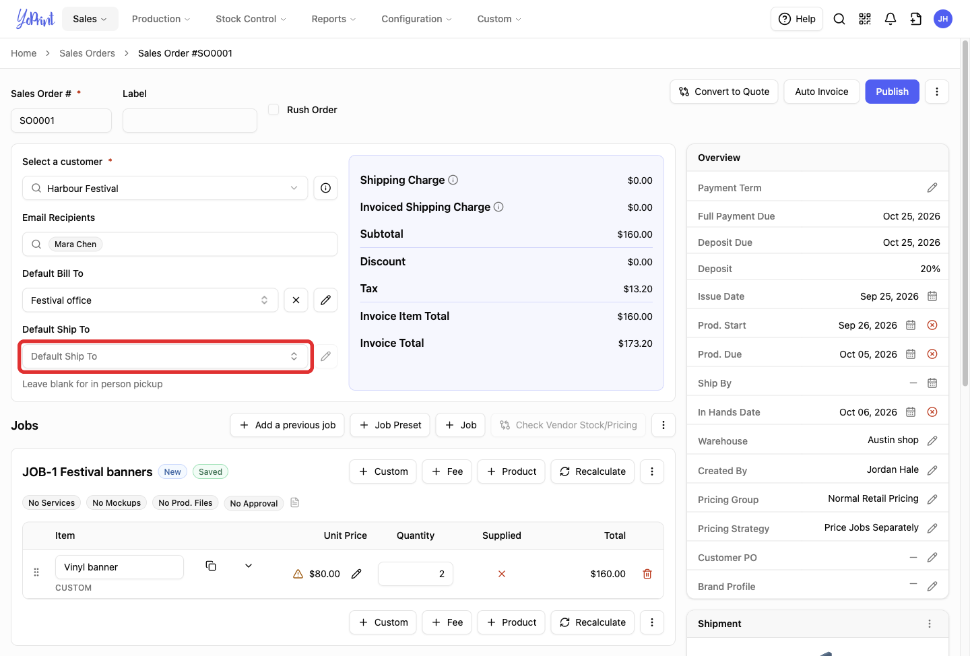Enable the Rush Order checkbox
This screenshot has height=656, width=970.
pos(273,109)
